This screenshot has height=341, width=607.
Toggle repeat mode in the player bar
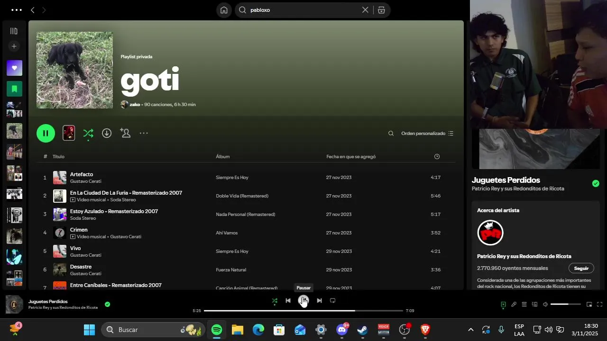[332, 301]
